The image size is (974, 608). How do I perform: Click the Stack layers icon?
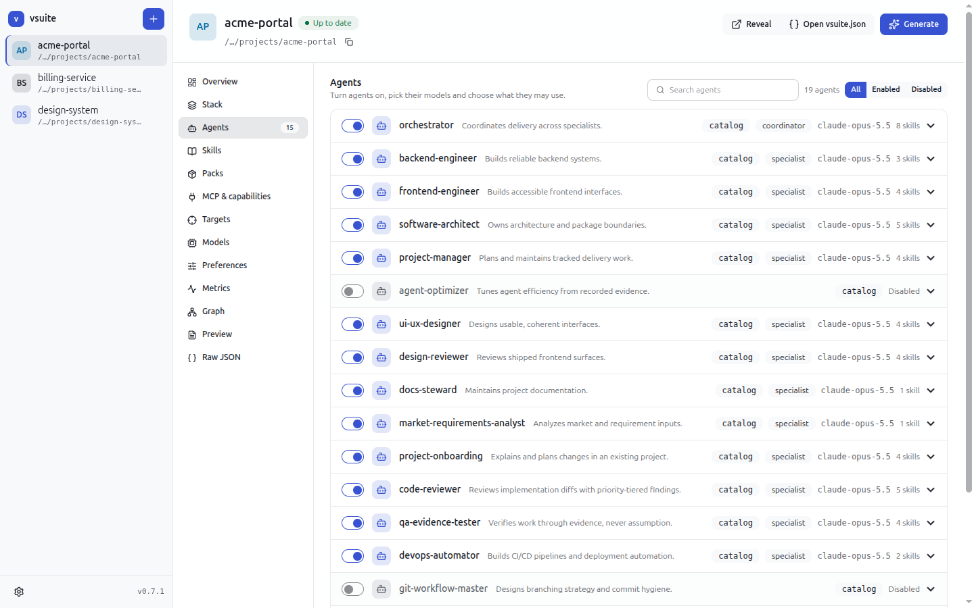[192, 105]
